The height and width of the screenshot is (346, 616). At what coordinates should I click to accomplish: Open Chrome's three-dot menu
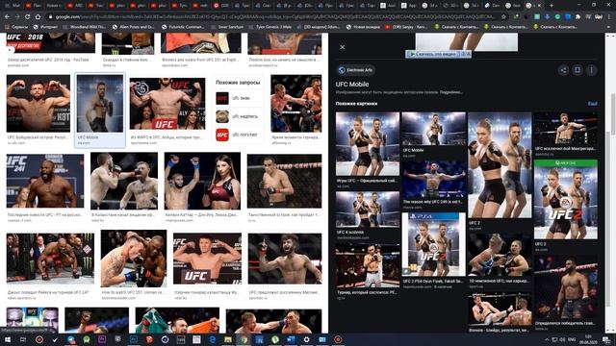(x=610, y=17)
